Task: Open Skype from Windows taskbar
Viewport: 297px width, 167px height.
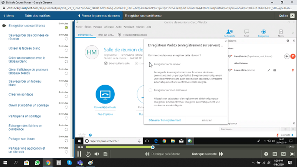Action: pos(69,163)
